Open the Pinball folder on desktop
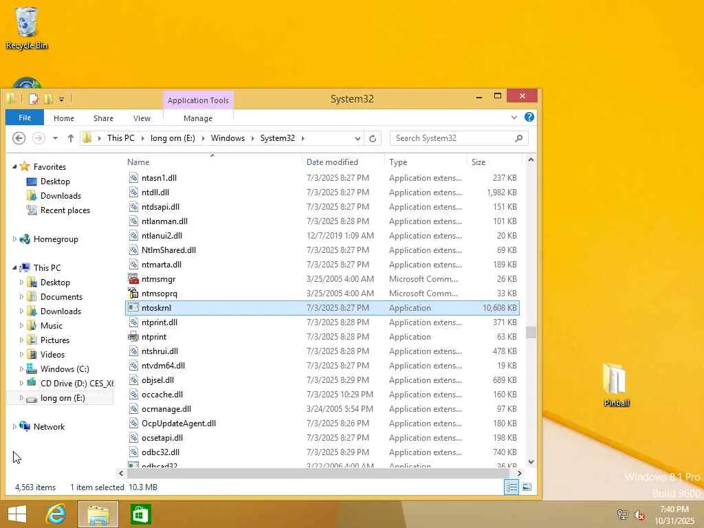 pos(616,385)
